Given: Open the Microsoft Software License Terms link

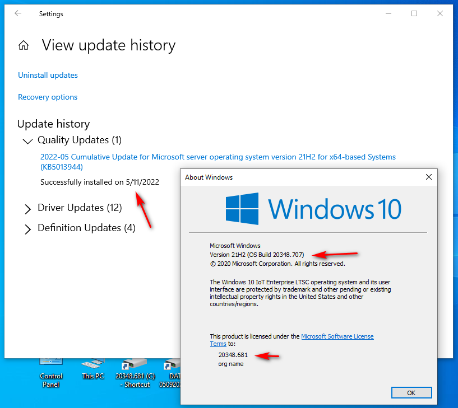Looking at the screenshot, I should click(337, 336).
